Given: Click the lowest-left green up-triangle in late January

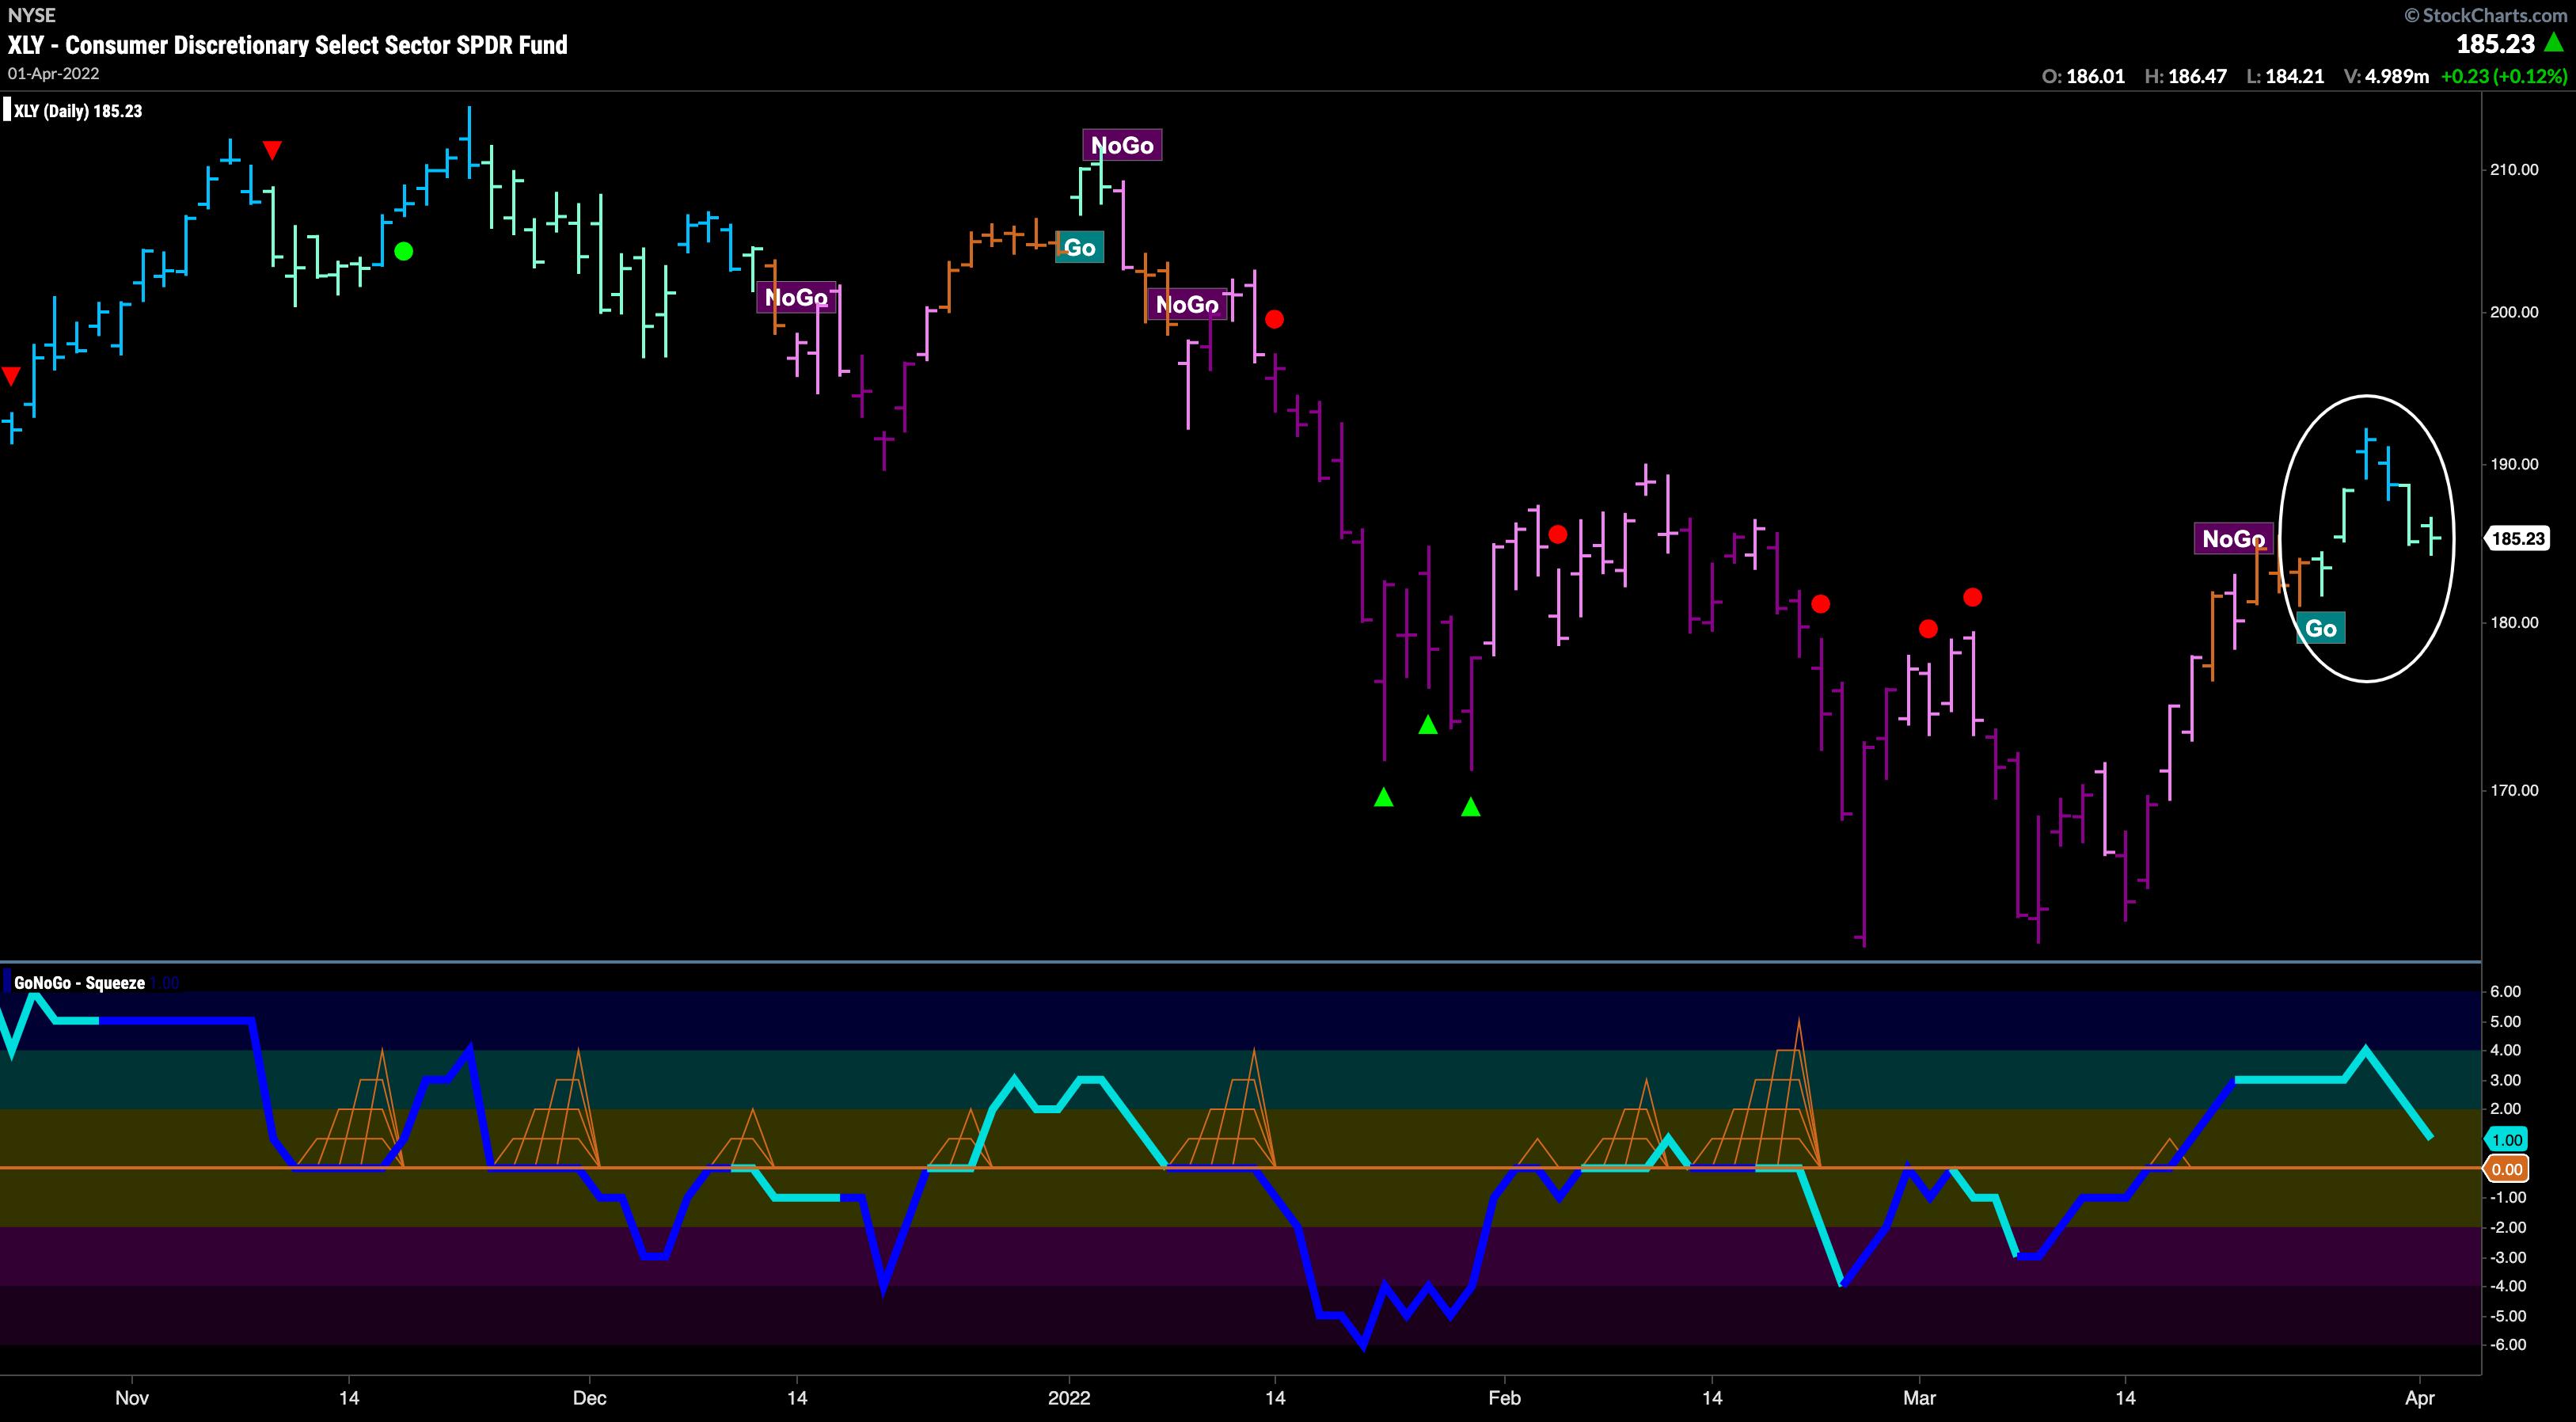Looking at the screenshot, I should (x=1383, y=797).
